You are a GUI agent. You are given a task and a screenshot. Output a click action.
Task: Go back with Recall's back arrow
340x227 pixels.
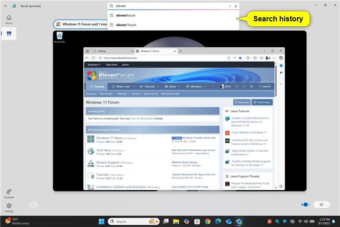click(5, 6)
